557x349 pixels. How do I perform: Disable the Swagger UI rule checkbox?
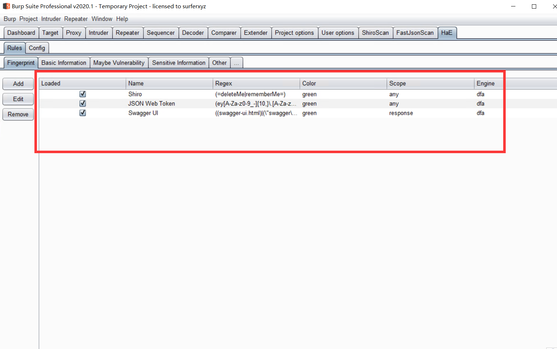82,113
